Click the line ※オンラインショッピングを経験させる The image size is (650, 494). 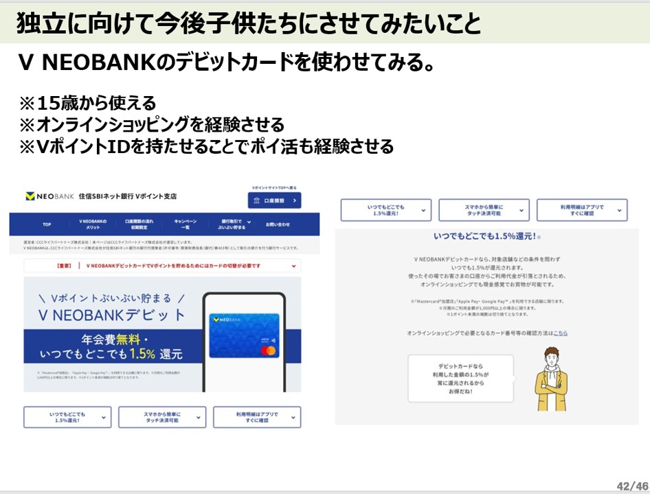152,125
